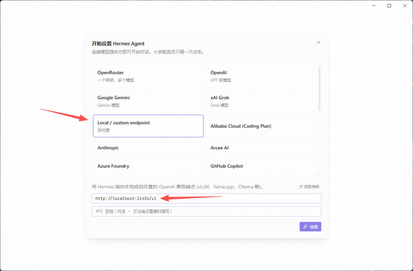This screenshot has width=413, height=271.
Task: Click the 开始设置 Hermes Agent heading
Action: [118, 44]
